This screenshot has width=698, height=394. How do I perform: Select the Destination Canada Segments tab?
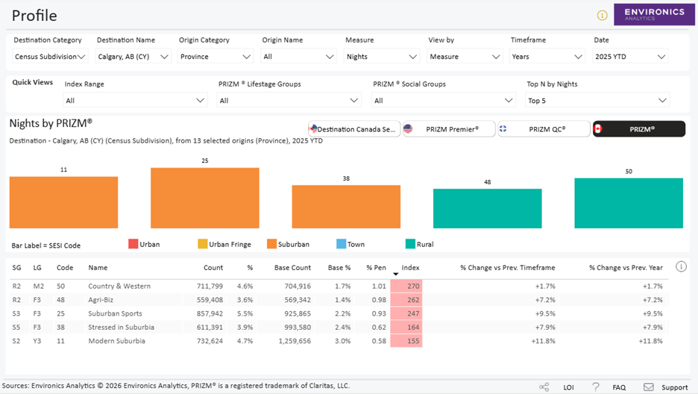355,129
